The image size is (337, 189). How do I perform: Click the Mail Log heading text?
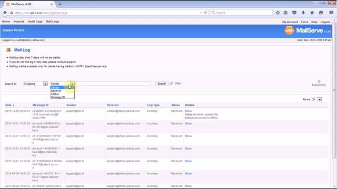pyautogui.click(x=22, y=50)
